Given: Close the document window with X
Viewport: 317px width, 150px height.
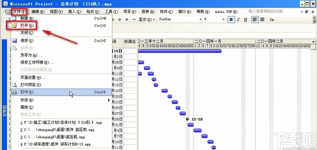Looking at the screenshot, I should tap(313, 12).
